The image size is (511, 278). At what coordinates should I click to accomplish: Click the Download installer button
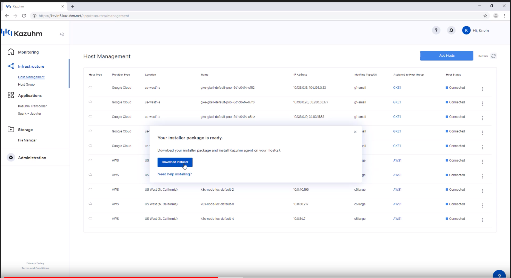(175, 162)
